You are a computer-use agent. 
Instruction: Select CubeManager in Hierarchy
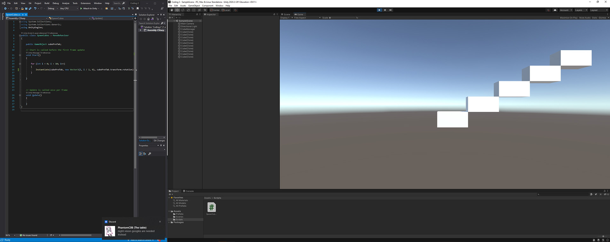pos(188,29)
